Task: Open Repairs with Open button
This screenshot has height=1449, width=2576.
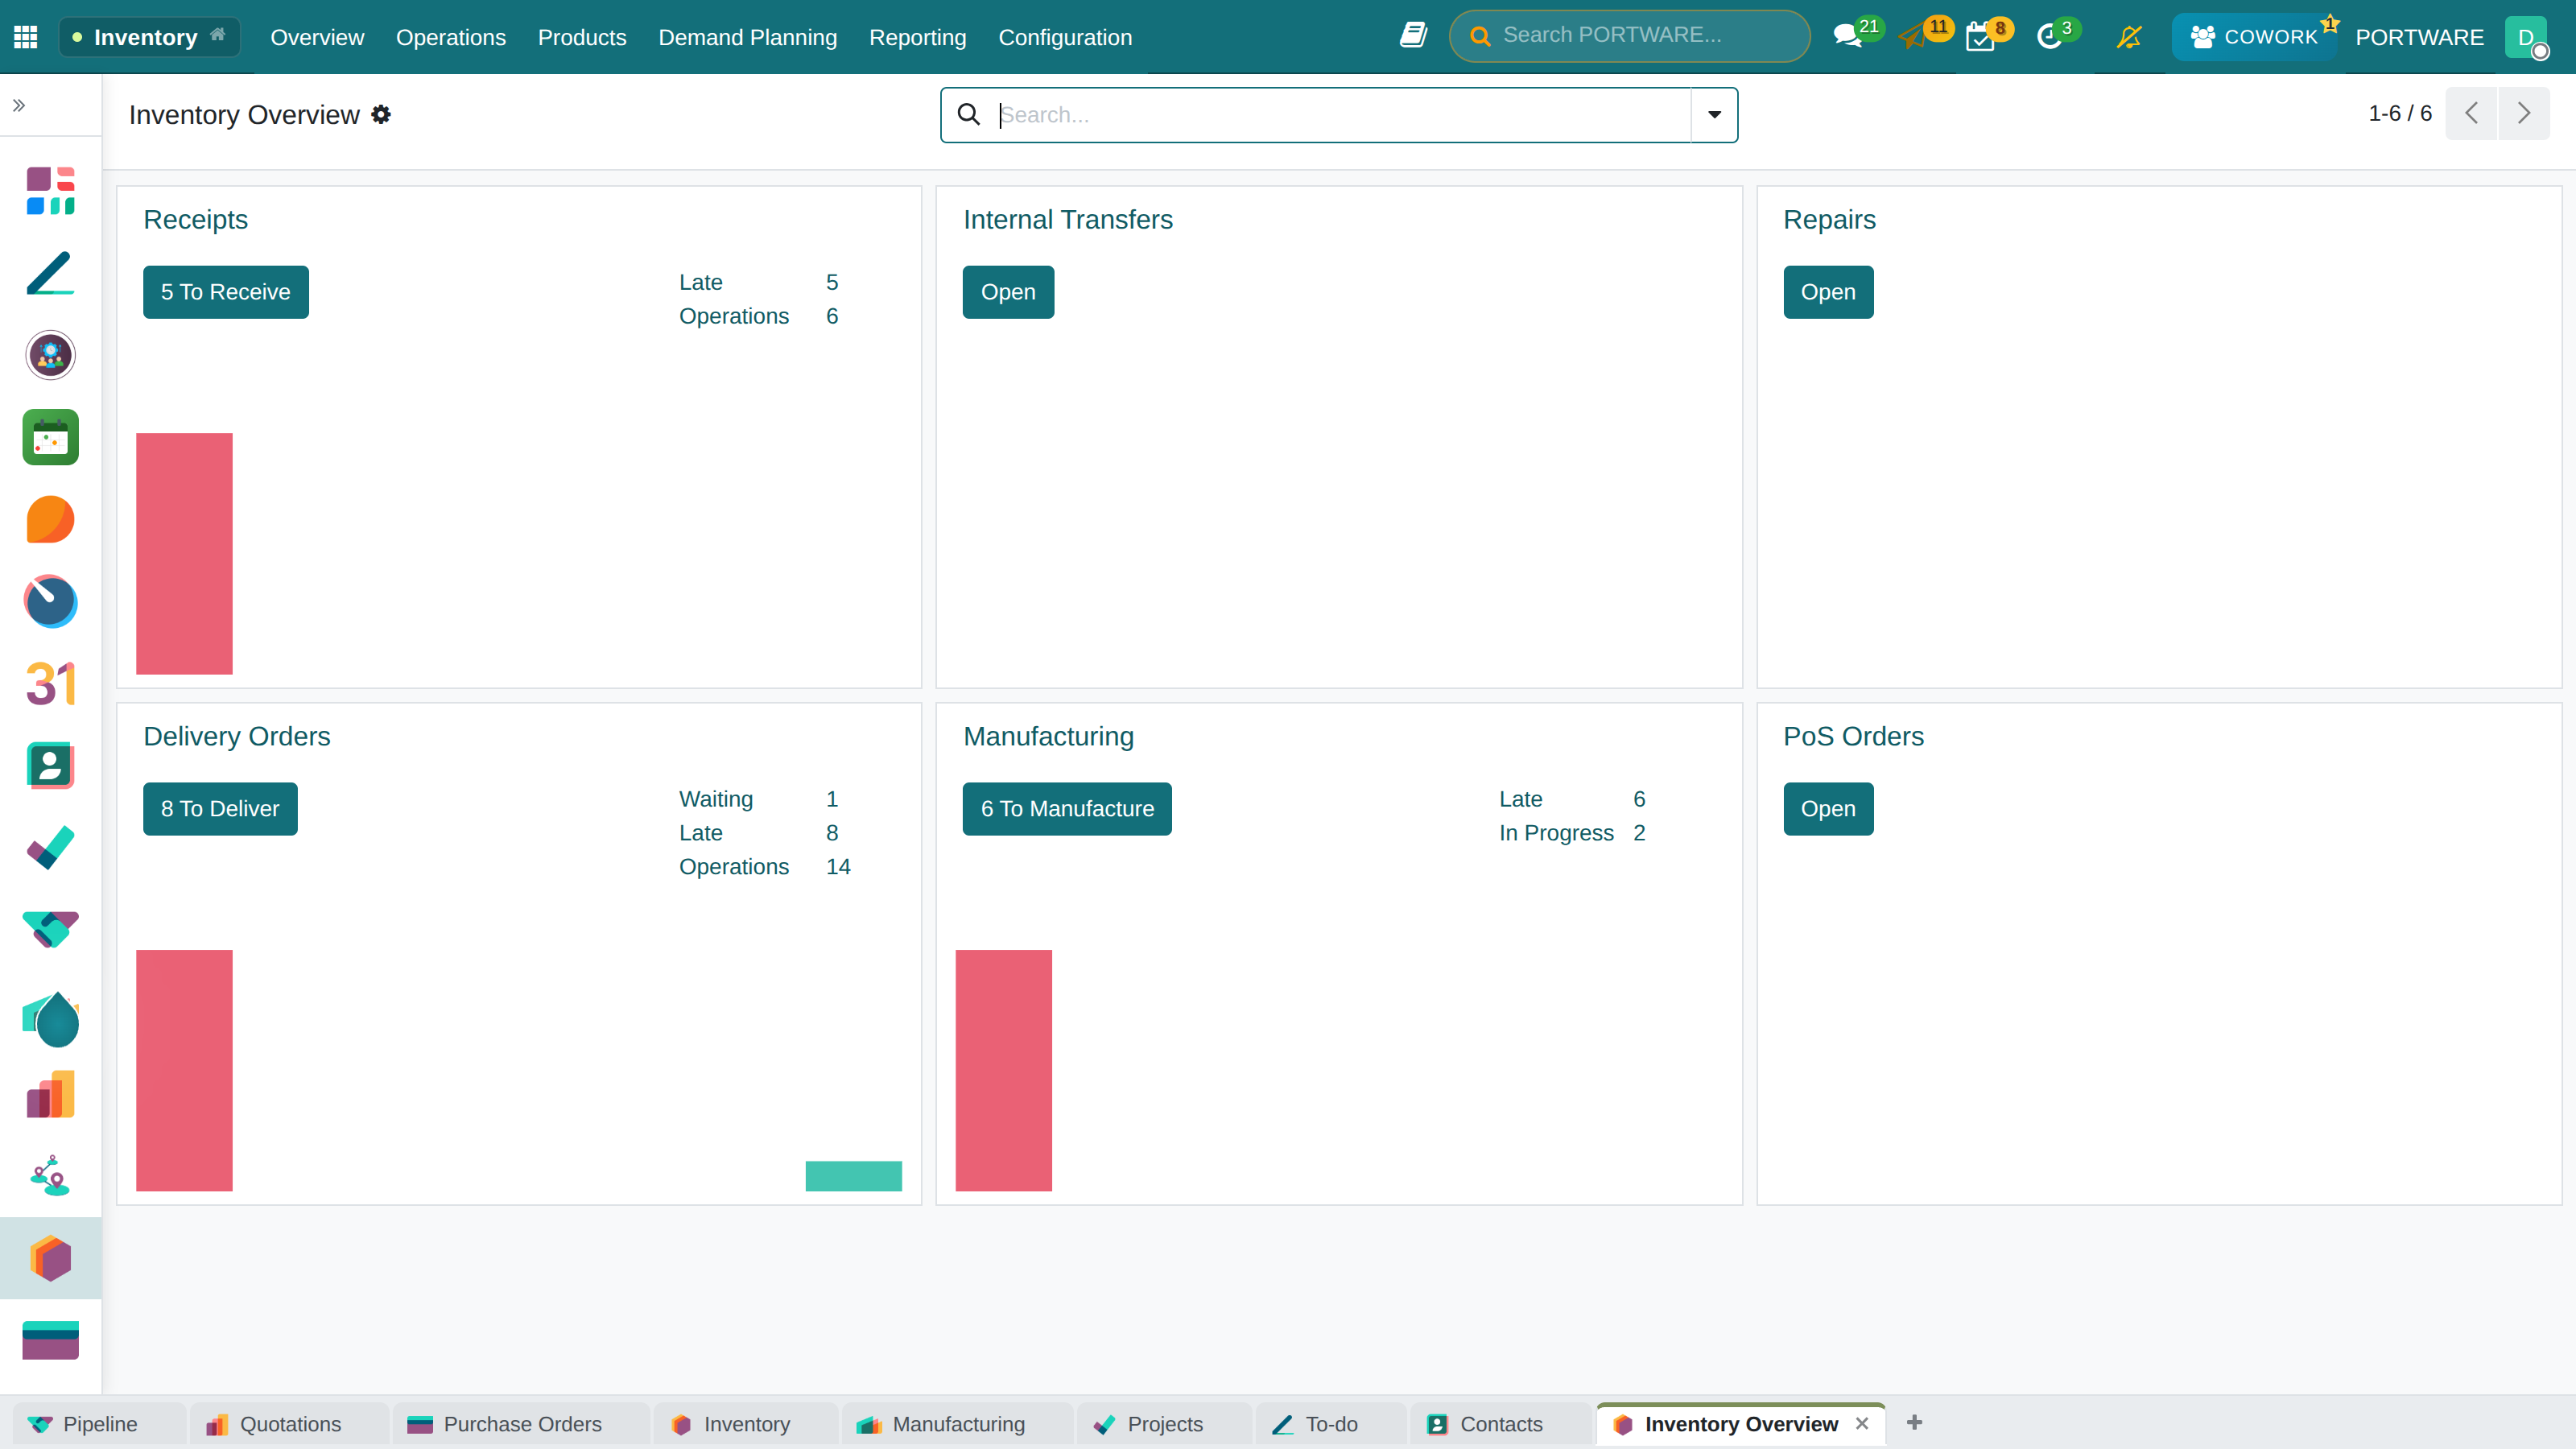Action: [x=1828, y=292]
